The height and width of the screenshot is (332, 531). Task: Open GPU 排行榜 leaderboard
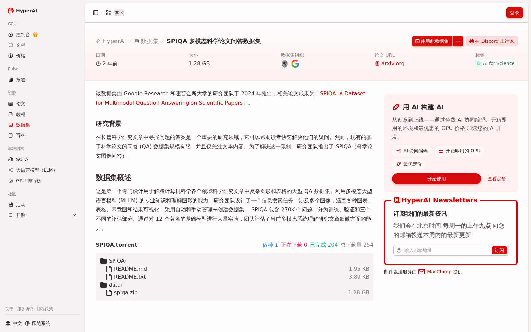25,181
